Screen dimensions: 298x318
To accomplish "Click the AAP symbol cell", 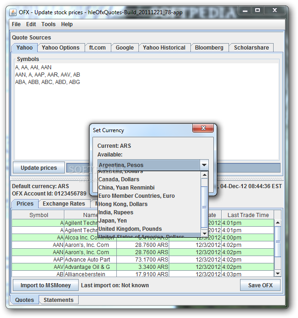I will [38, 260].
